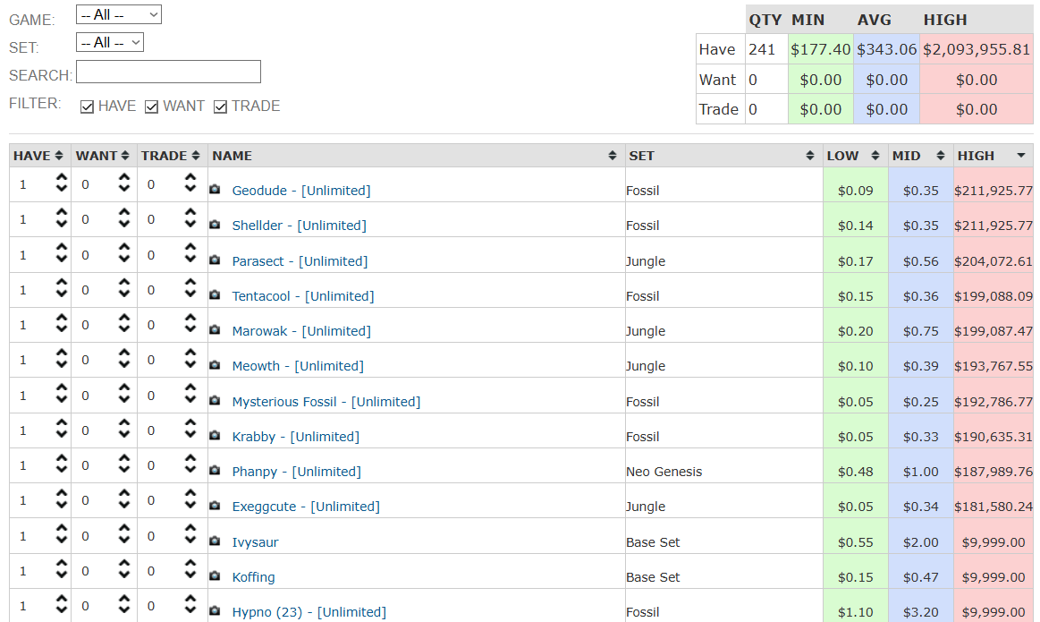
Task: Adjust TRADE quantity stepper for Ivysaur
Action: (x=190, y=534)
